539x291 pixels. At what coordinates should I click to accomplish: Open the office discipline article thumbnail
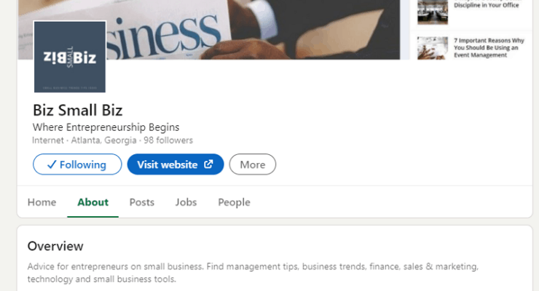pos(433,12)
